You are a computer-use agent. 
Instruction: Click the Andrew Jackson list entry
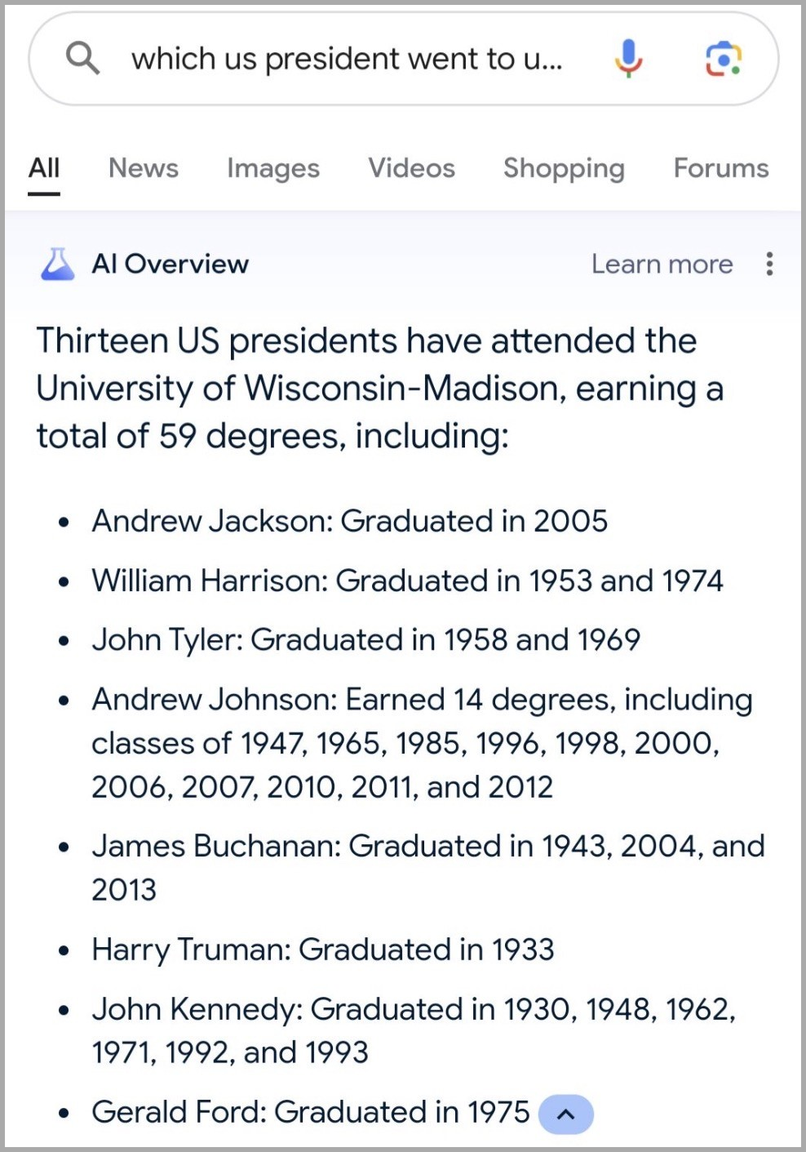[x=349, y=521]
